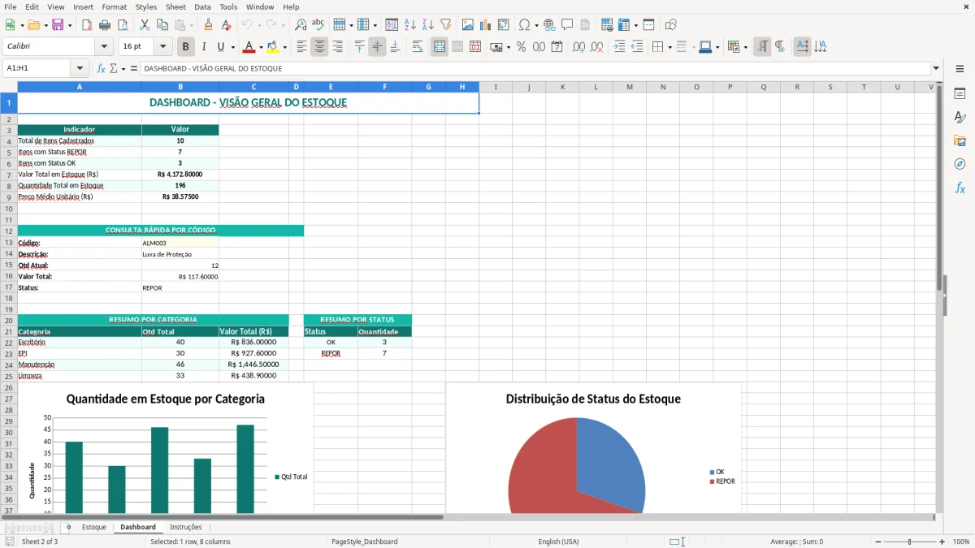This screenshot has height=548, width=975.
Task: Click the Format as Date icon
Action: click(557, 47)
